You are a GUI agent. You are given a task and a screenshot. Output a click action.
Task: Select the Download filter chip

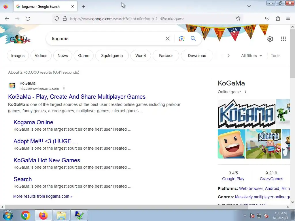tap(197, 56)
